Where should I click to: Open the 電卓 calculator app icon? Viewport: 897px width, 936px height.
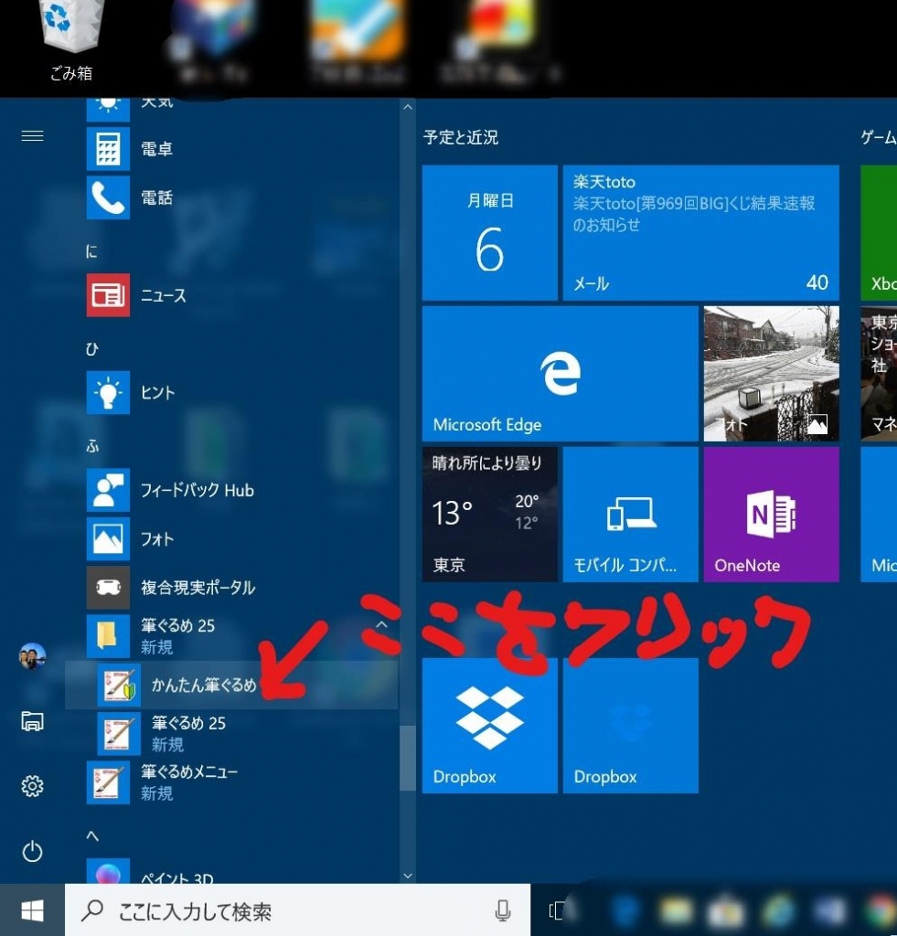tap(108, 149)
